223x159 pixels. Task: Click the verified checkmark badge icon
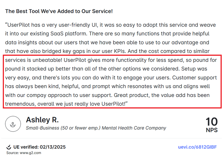point(9,147)
